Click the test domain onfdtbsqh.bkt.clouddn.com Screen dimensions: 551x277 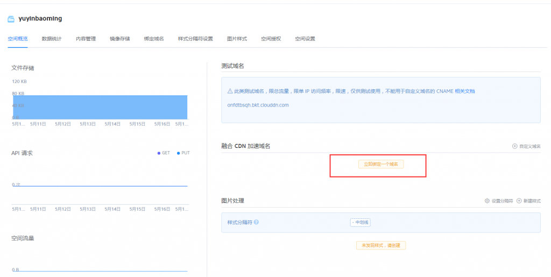tap(258, 105)
